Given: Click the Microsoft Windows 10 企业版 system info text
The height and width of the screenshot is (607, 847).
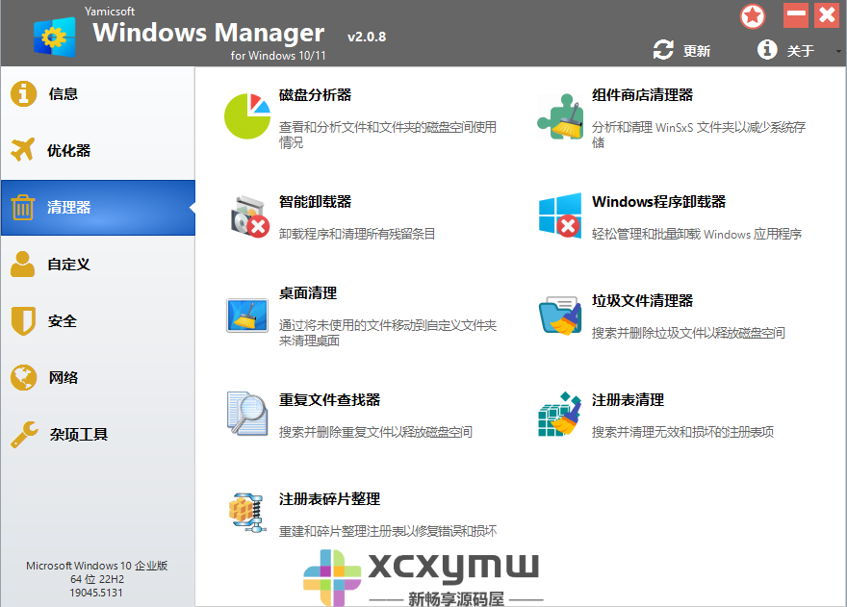Looking at the screenshot, I should 96,566.
